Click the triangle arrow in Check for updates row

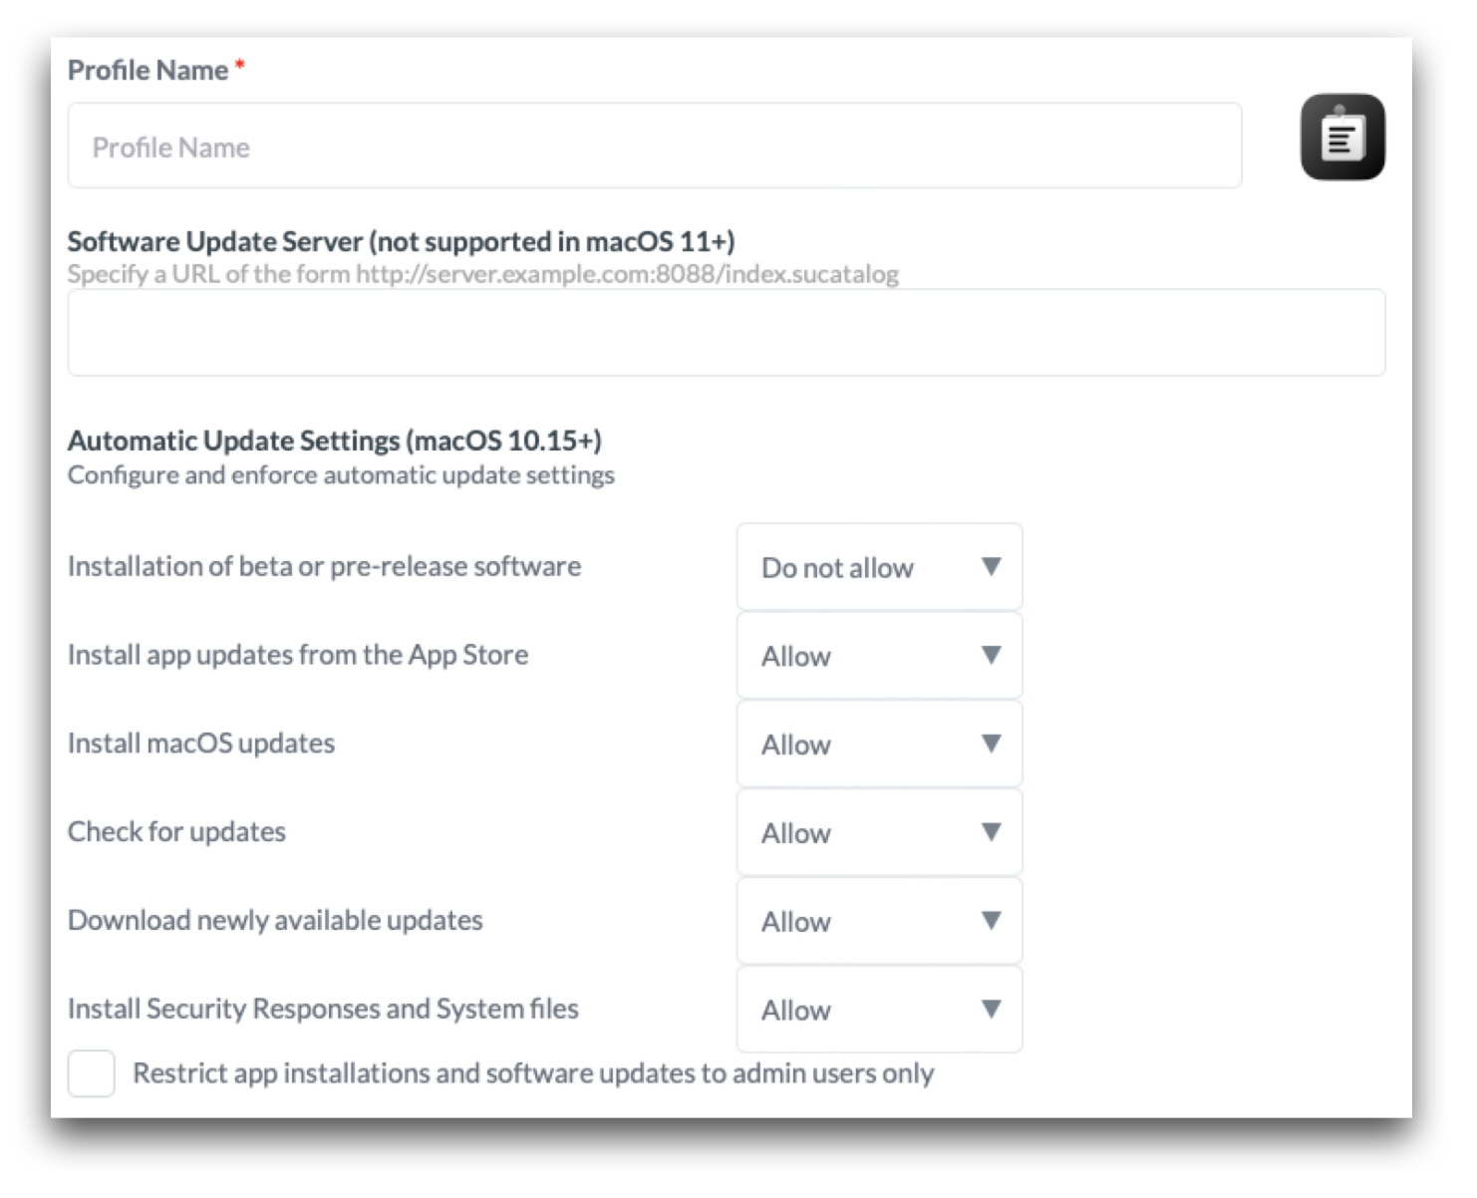click(x=991, y=832)
